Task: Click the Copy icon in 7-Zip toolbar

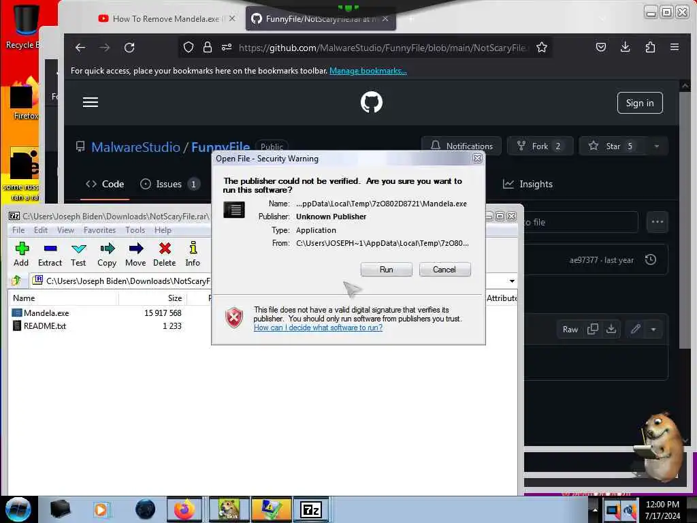Action: coord(107,255)
